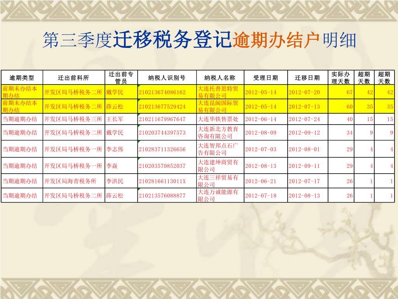Screen dimensions: 398x299
Task: Select the 纳税人识别号 column header
Action: tap(167, 78)
